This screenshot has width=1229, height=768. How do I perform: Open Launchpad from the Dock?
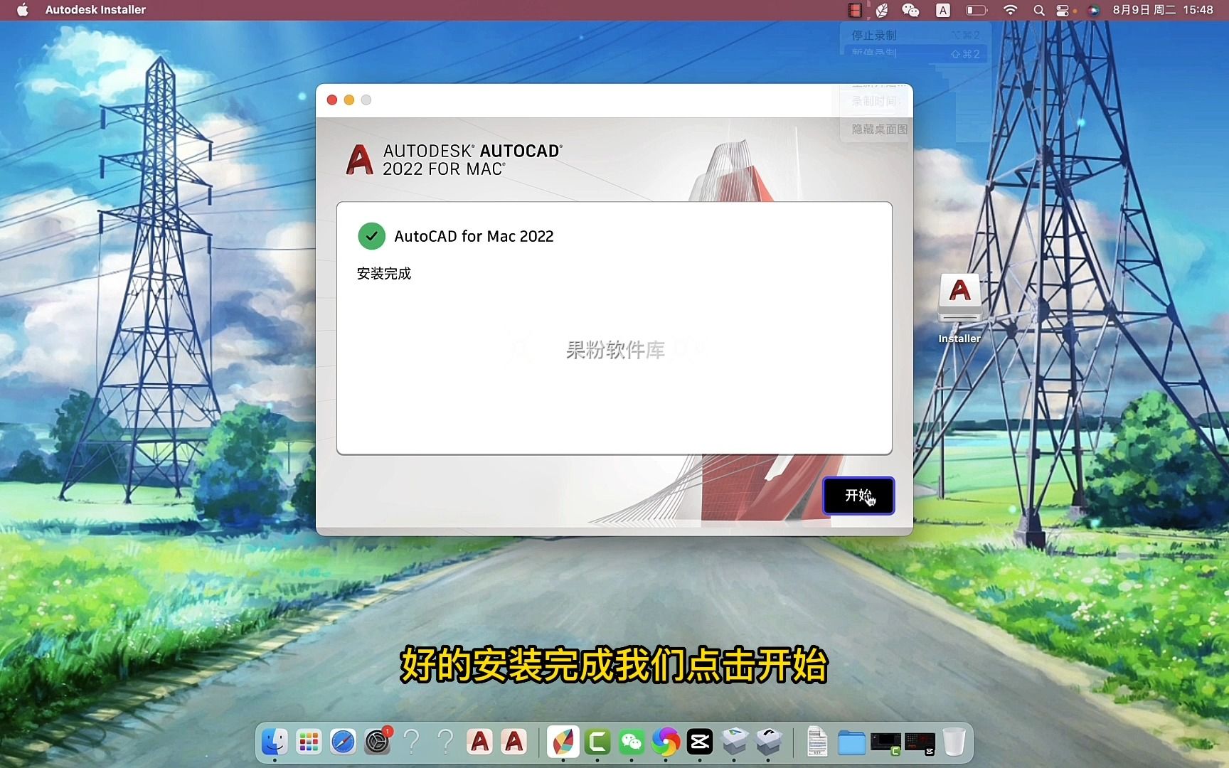(x=309, y=742)
